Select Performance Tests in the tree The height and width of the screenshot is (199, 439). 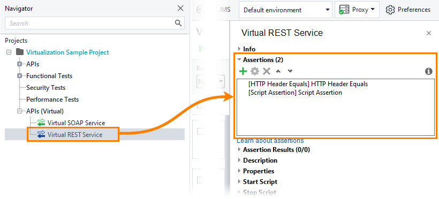[52, 99]
